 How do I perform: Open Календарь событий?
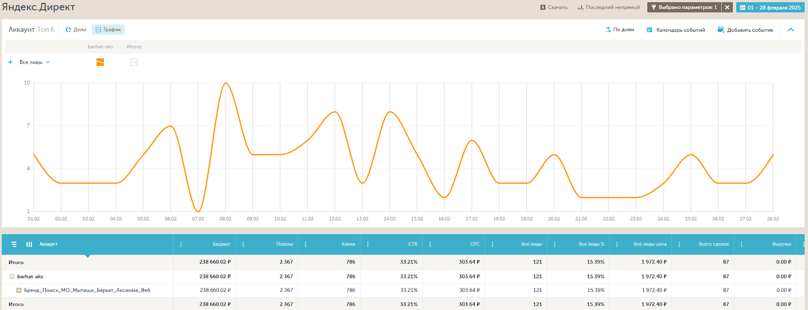(676, 30)
